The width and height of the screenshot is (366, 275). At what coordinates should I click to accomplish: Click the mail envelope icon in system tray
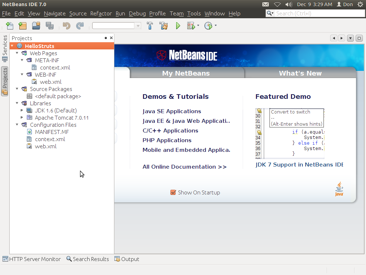(266, 4)
